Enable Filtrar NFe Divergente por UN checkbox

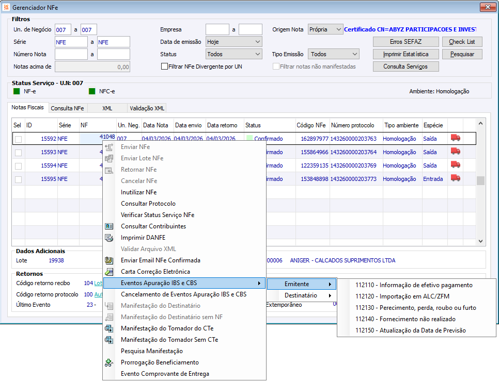click(165, 67)
